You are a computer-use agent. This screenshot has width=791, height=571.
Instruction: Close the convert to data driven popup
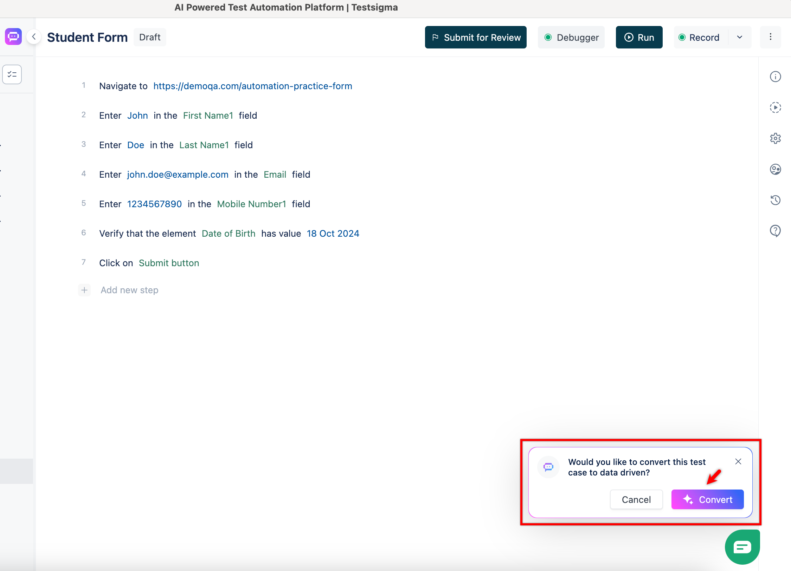[738, 462]
